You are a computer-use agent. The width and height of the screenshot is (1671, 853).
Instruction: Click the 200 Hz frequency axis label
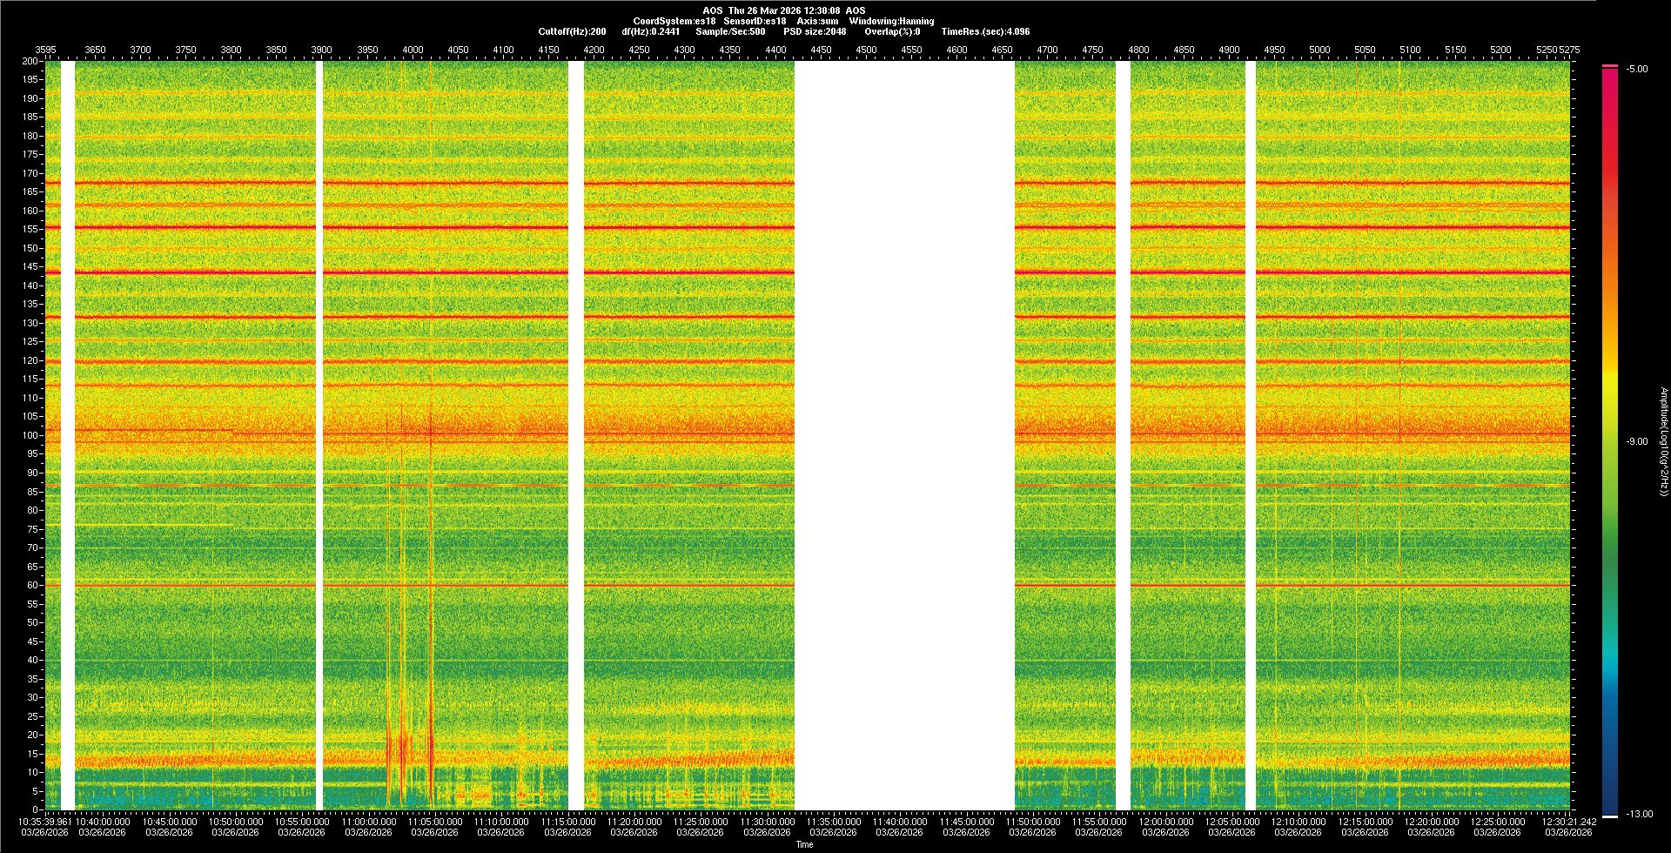click(x=30, y=61)
